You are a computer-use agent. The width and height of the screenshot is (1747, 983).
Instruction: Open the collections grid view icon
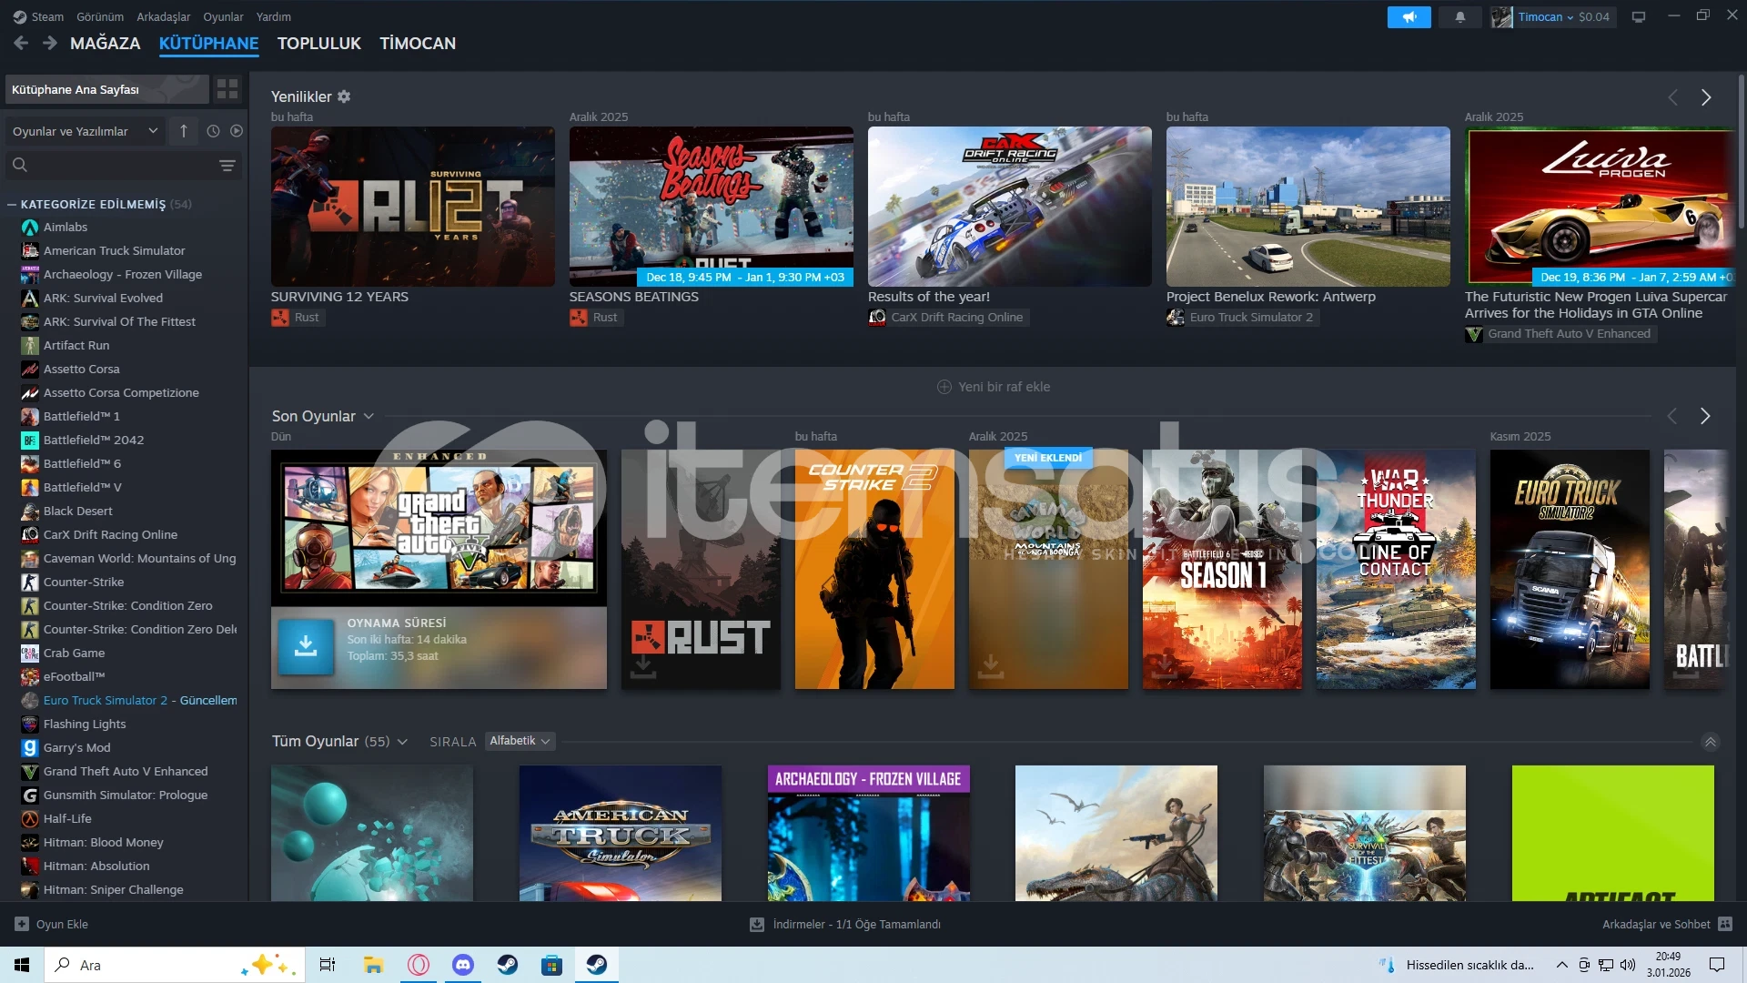click(227, 89)
